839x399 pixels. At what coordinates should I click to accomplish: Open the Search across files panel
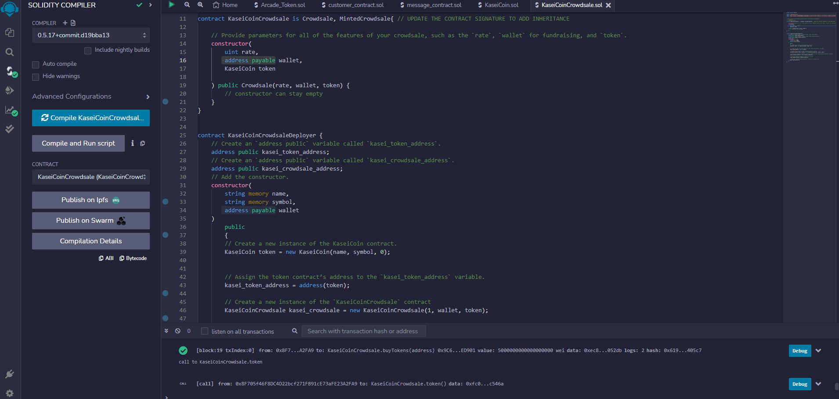[9, 52]
